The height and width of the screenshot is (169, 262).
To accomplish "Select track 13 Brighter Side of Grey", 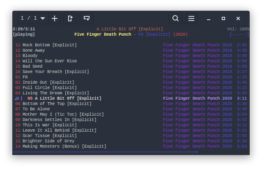I will coord(131,141).
